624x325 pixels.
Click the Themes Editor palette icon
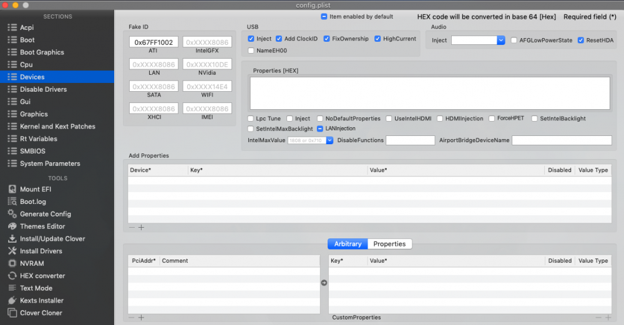[x=12, y=226]
